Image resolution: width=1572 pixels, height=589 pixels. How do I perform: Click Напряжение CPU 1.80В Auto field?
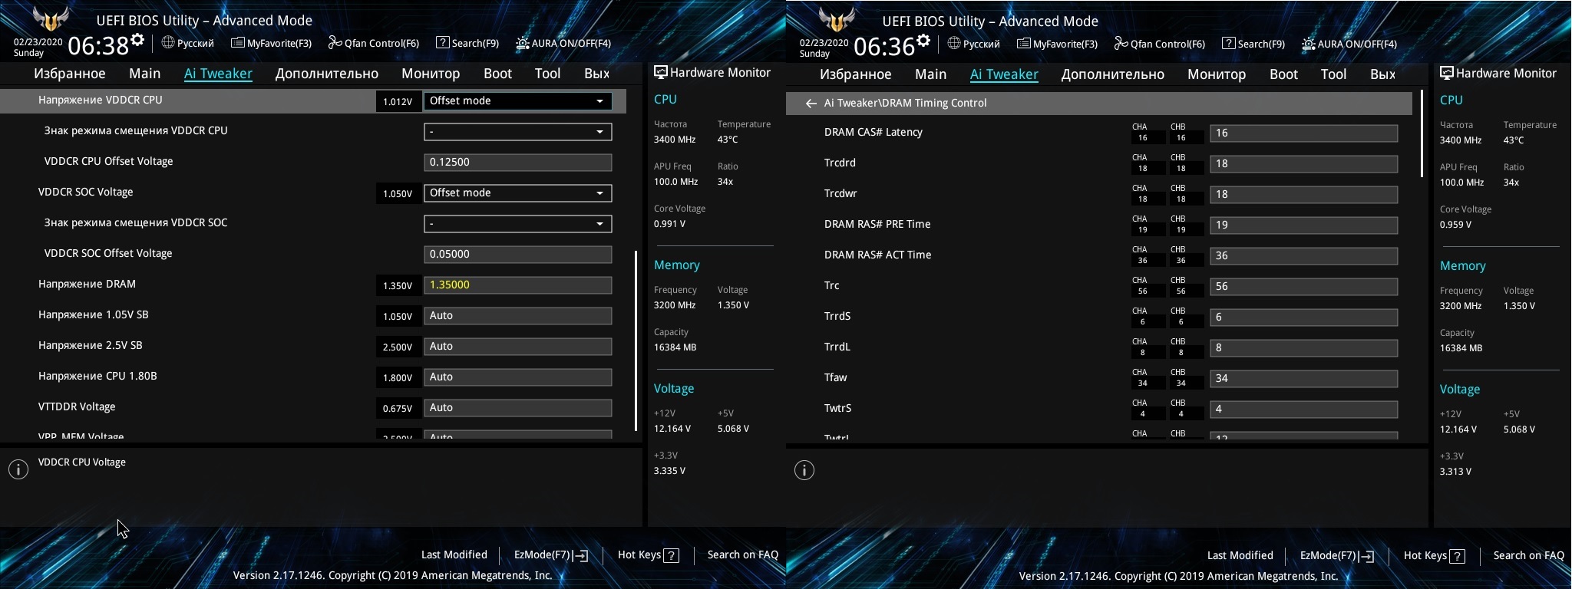click(517, 377)
